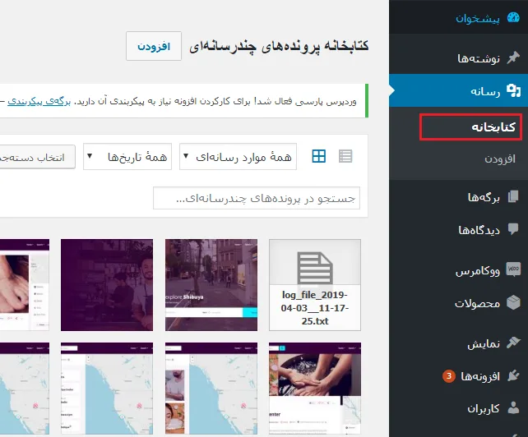Switch to grid view icon
This screenshot has width=528, height=437.
(318, 156)
